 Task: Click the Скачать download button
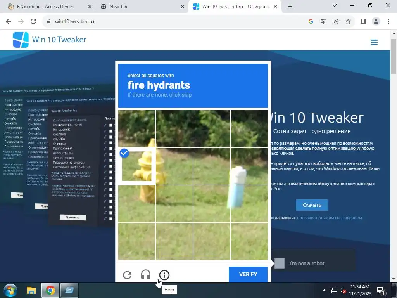point(312,205)
